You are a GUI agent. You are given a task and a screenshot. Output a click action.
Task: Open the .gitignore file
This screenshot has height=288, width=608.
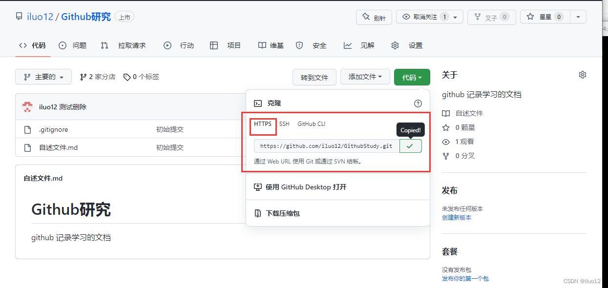click(x=54, y=129)
